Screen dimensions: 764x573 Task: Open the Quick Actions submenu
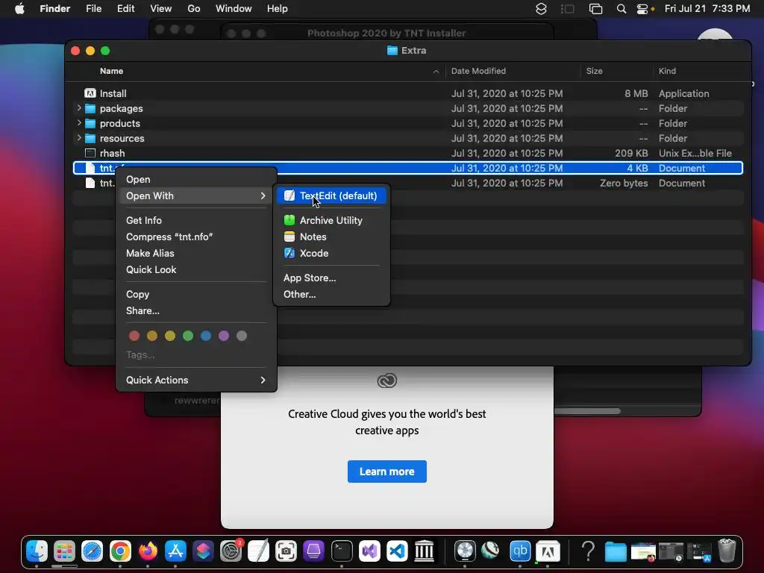click(x=196, y=380)
